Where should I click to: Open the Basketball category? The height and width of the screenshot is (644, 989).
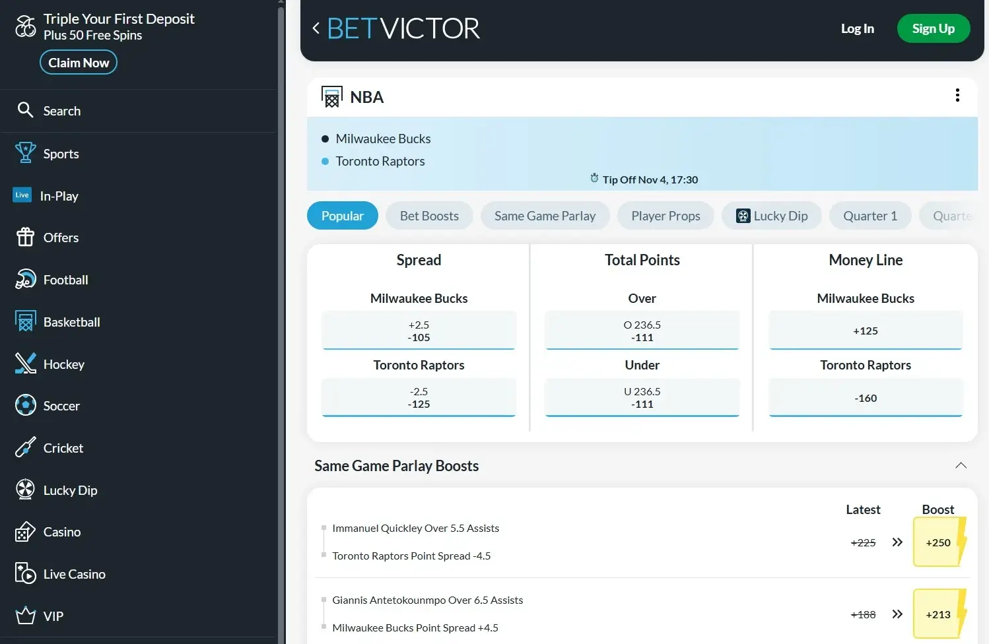pos(71,321)
